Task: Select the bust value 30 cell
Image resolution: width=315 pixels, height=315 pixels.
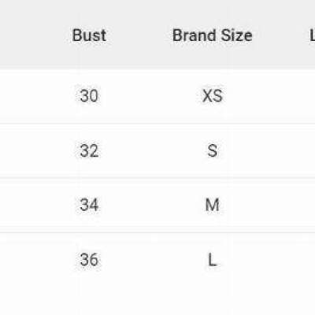Action: 89,96
